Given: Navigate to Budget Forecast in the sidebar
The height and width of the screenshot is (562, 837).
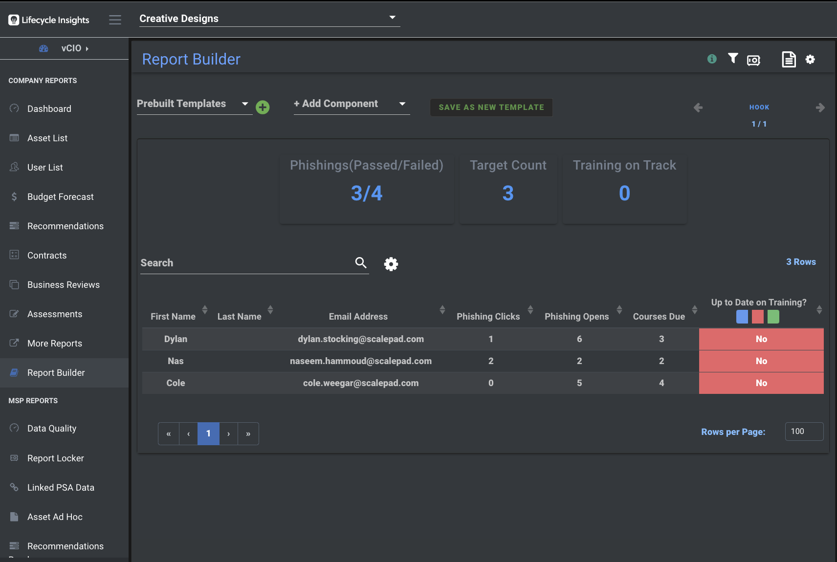Looking at the screenshot, I should [60, 196].
